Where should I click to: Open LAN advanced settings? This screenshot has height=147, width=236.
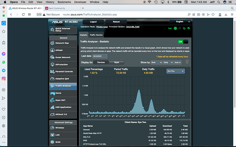click(63, 135)
